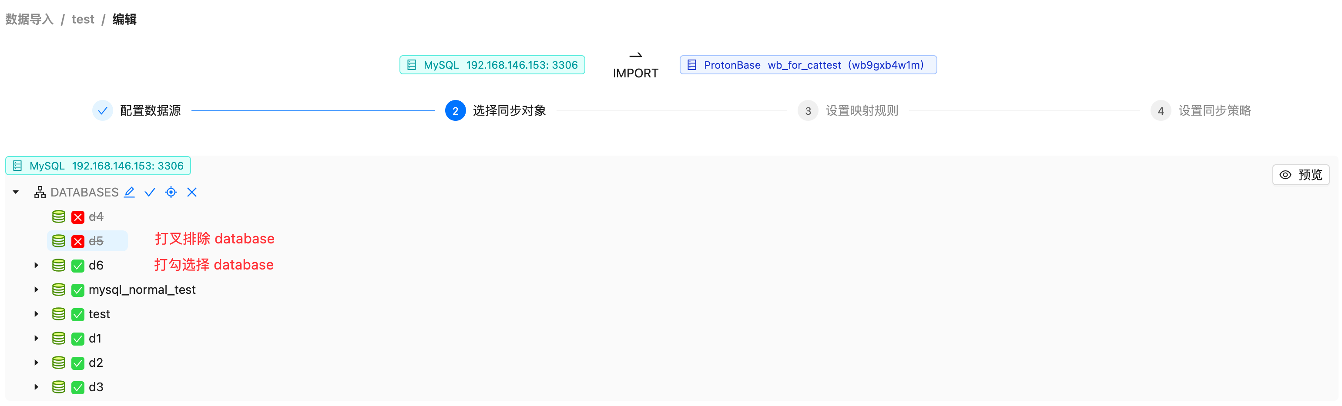Screen dimensions: 1342x406
Task: Uncheck the checkbox for mysql_normal_test
Action: (77, 290)
